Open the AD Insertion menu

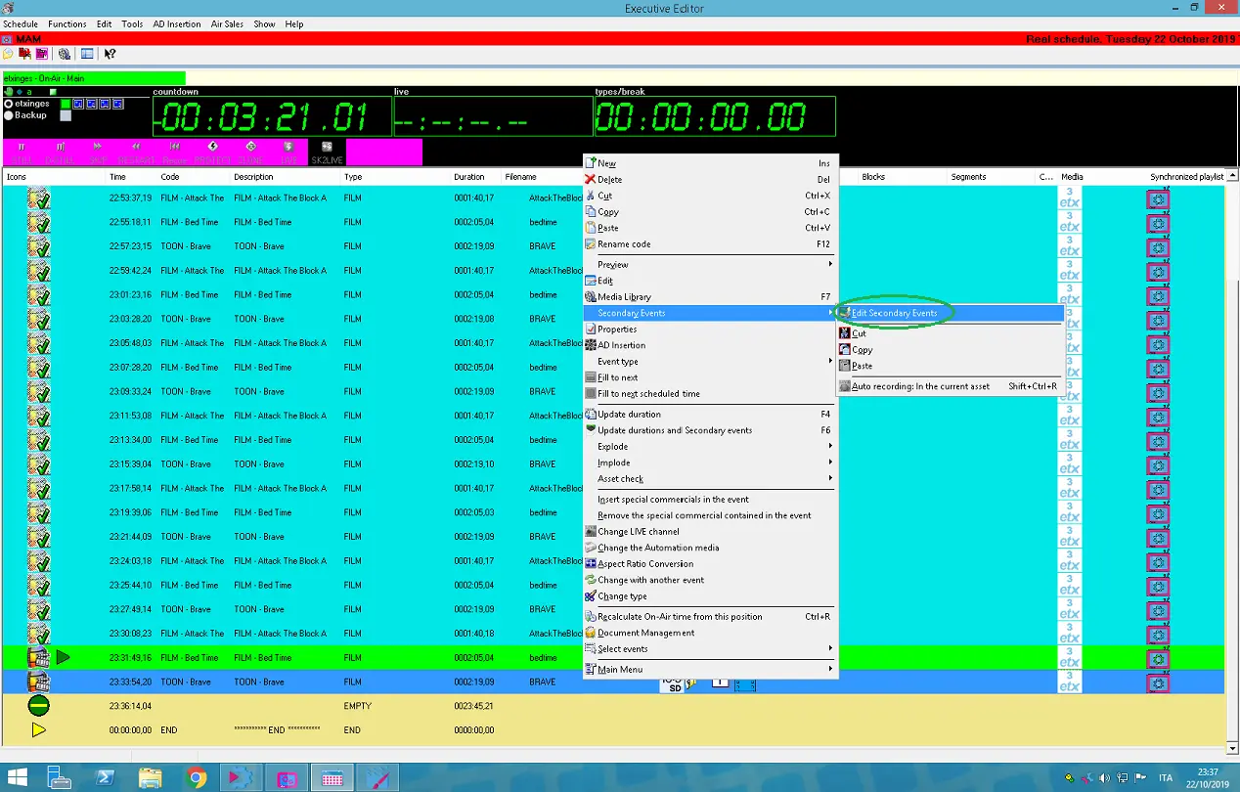(x=177, y=23)
